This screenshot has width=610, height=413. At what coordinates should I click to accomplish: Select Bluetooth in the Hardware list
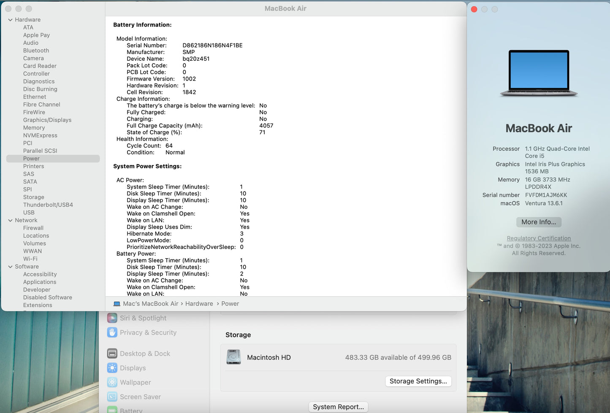tap(36, 51)
